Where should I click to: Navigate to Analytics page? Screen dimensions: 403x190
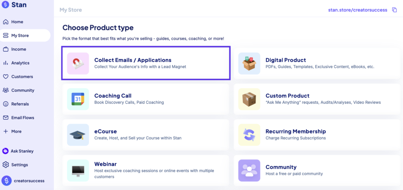click(x=20, y=63)
